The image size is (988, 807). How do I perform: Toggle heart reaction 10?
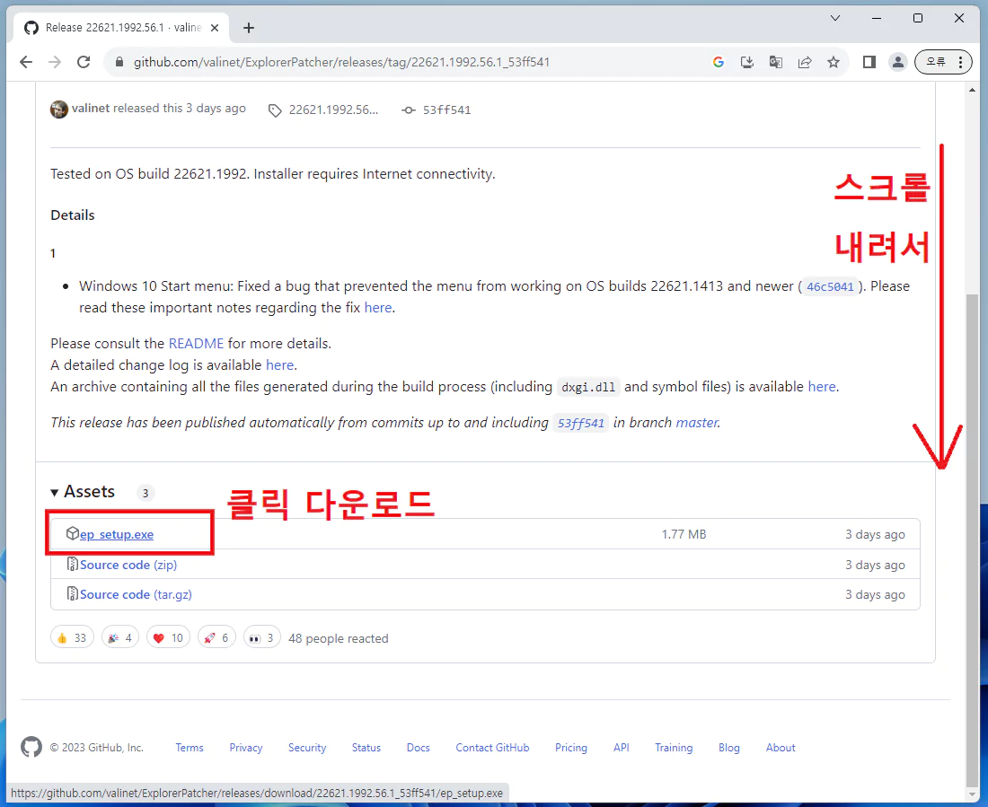[x=168, y=637]
